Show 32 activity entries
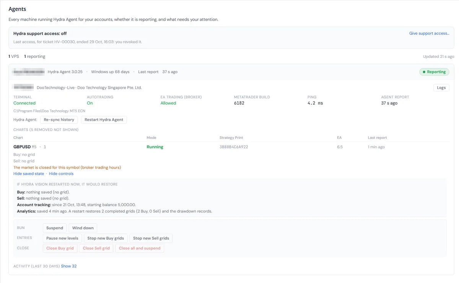 tap(69, 266)
